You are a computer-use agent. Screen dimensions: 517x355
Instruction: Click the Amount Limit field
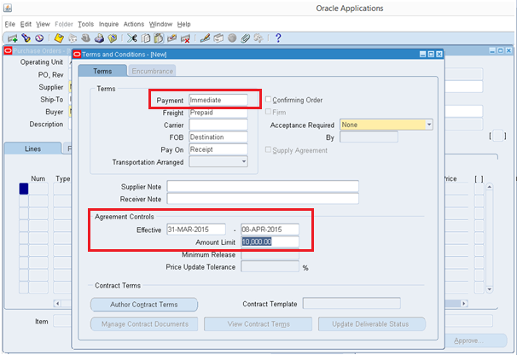click(x=270, y=242)
